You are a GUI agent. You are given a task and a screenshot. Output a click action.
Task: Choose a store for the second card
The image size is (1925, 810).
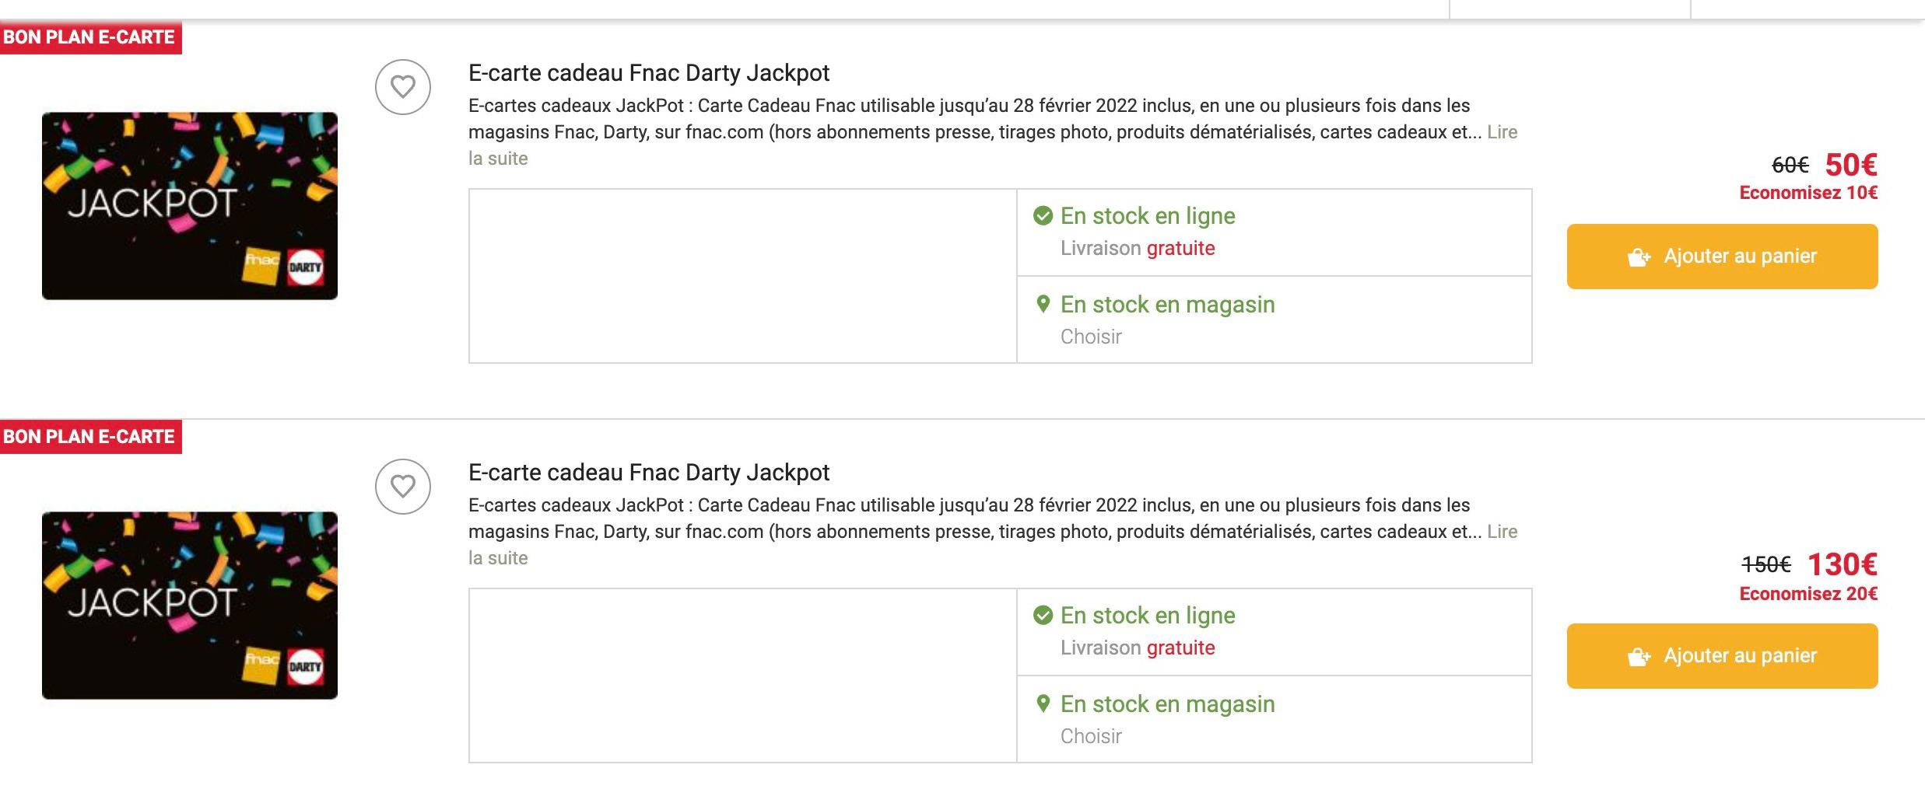(x=1091, y=736)
